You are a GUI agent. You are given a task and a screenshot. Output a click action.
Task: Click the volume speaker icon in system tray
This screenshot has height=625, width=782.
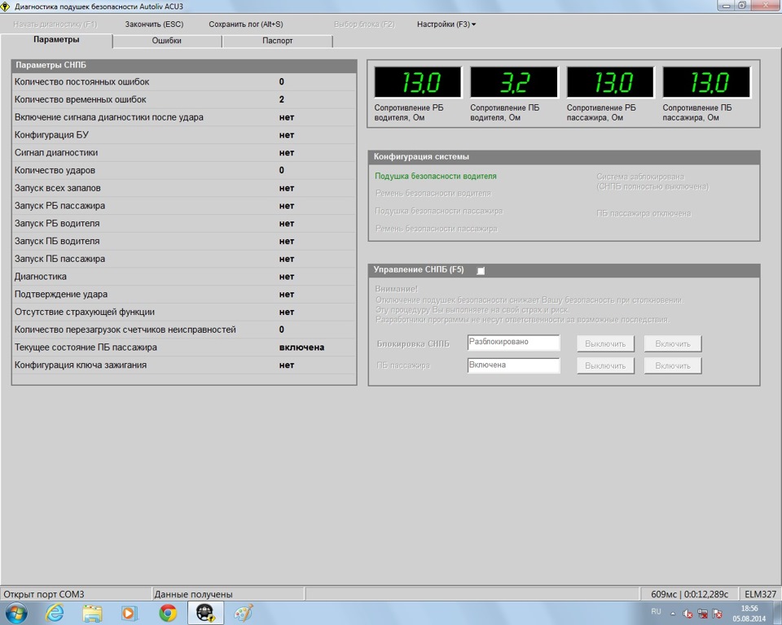[688, 614]
